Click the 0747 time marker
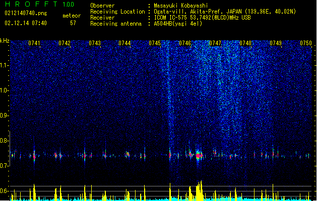Viewport: 317px width, 201px height. pyautogui.click(x=215, y=43)
